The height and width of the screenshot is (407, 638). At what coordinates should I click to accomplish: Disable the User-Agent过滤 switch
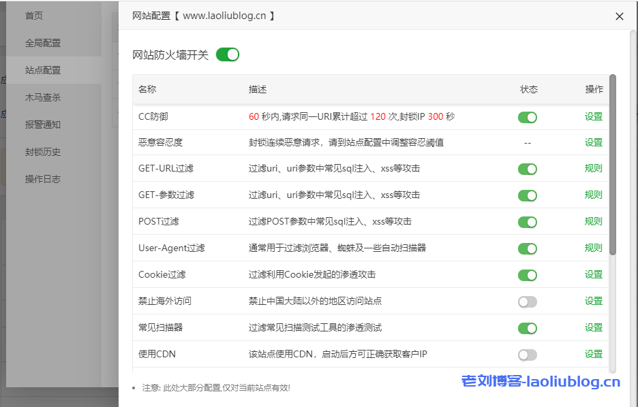(x=527, y=248)
